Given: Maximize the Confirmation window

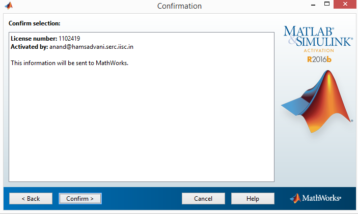Looking at the screenshot, I should coord(325,6).
